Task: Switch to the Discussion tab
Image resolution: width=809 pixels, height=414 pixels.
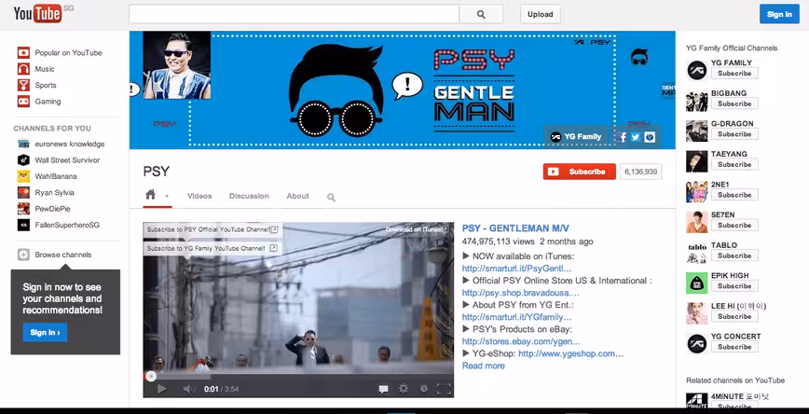Action: tap(249, 196)
